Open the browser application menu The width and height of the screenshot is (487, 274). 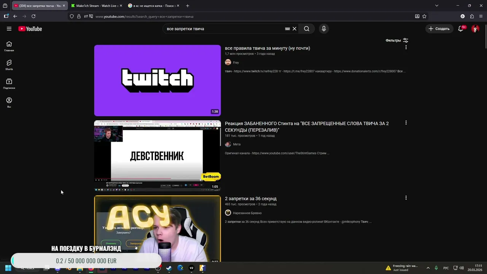click(x=481, y=16)
